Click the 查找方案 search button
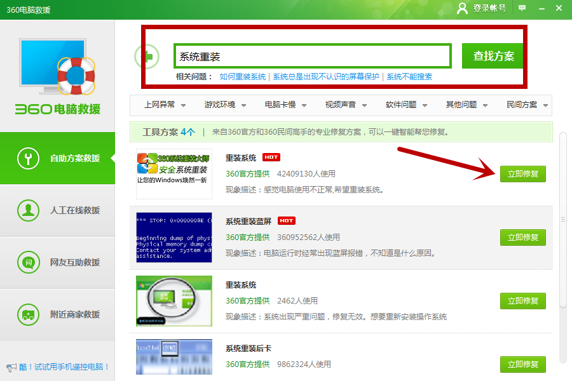The image size is (572, 381). click(x=493, y=56)
